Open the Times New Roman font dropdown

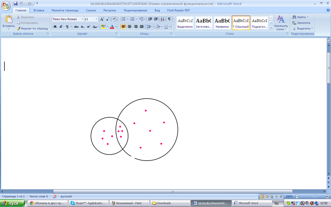pyautogui.click(x=82, y=19)
